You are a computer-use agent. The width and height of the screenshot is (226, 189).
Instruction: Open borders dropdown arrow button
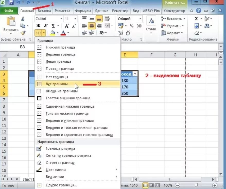click(x=44, y=33)
